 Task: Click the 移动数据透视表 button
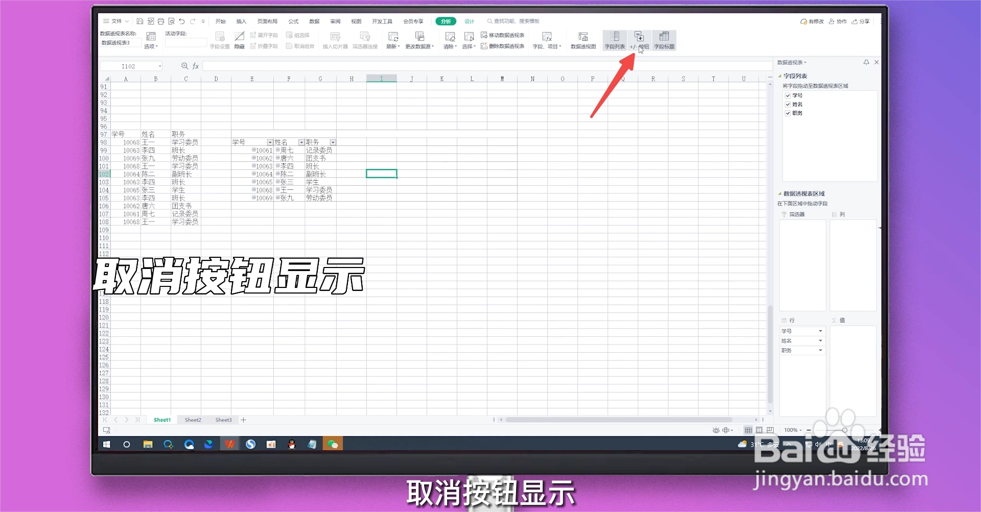point(503,35)
